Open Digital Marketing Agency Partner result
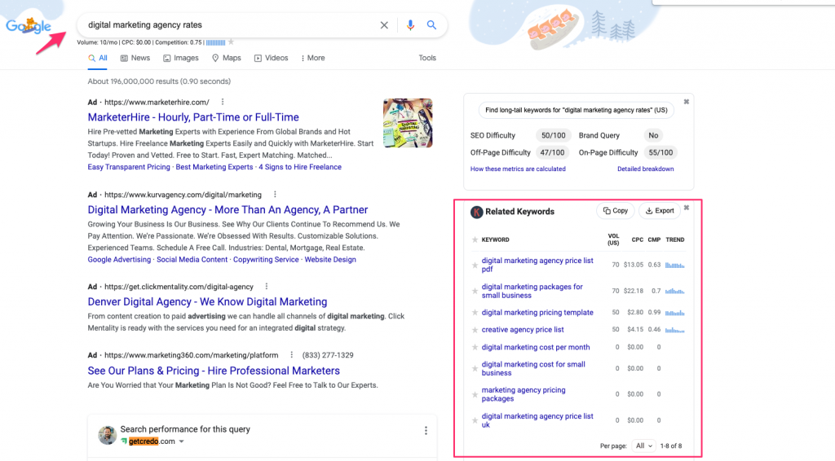Viewport: 835px width, 461px height. (x=228, y=209)
